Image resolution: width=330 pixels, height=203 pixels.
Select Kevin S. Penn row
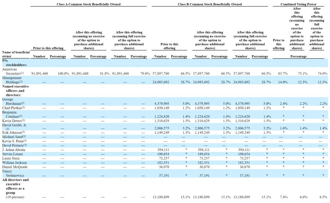pos(165,141)
